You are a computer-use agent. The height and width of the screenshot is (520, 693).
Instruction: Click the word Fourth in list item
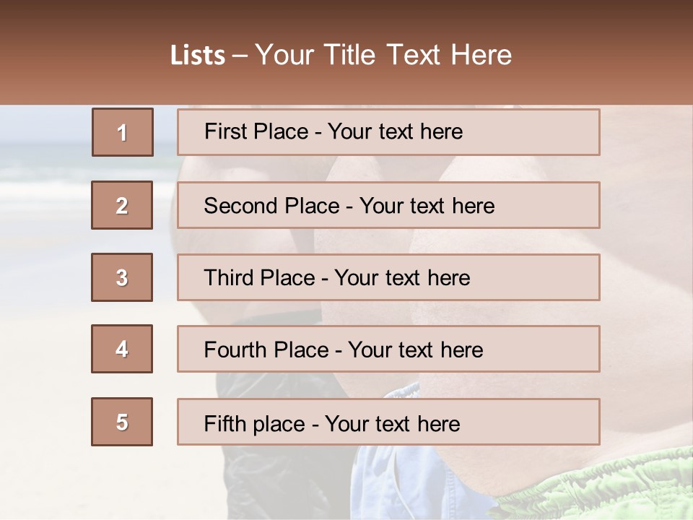pos(236,350)
